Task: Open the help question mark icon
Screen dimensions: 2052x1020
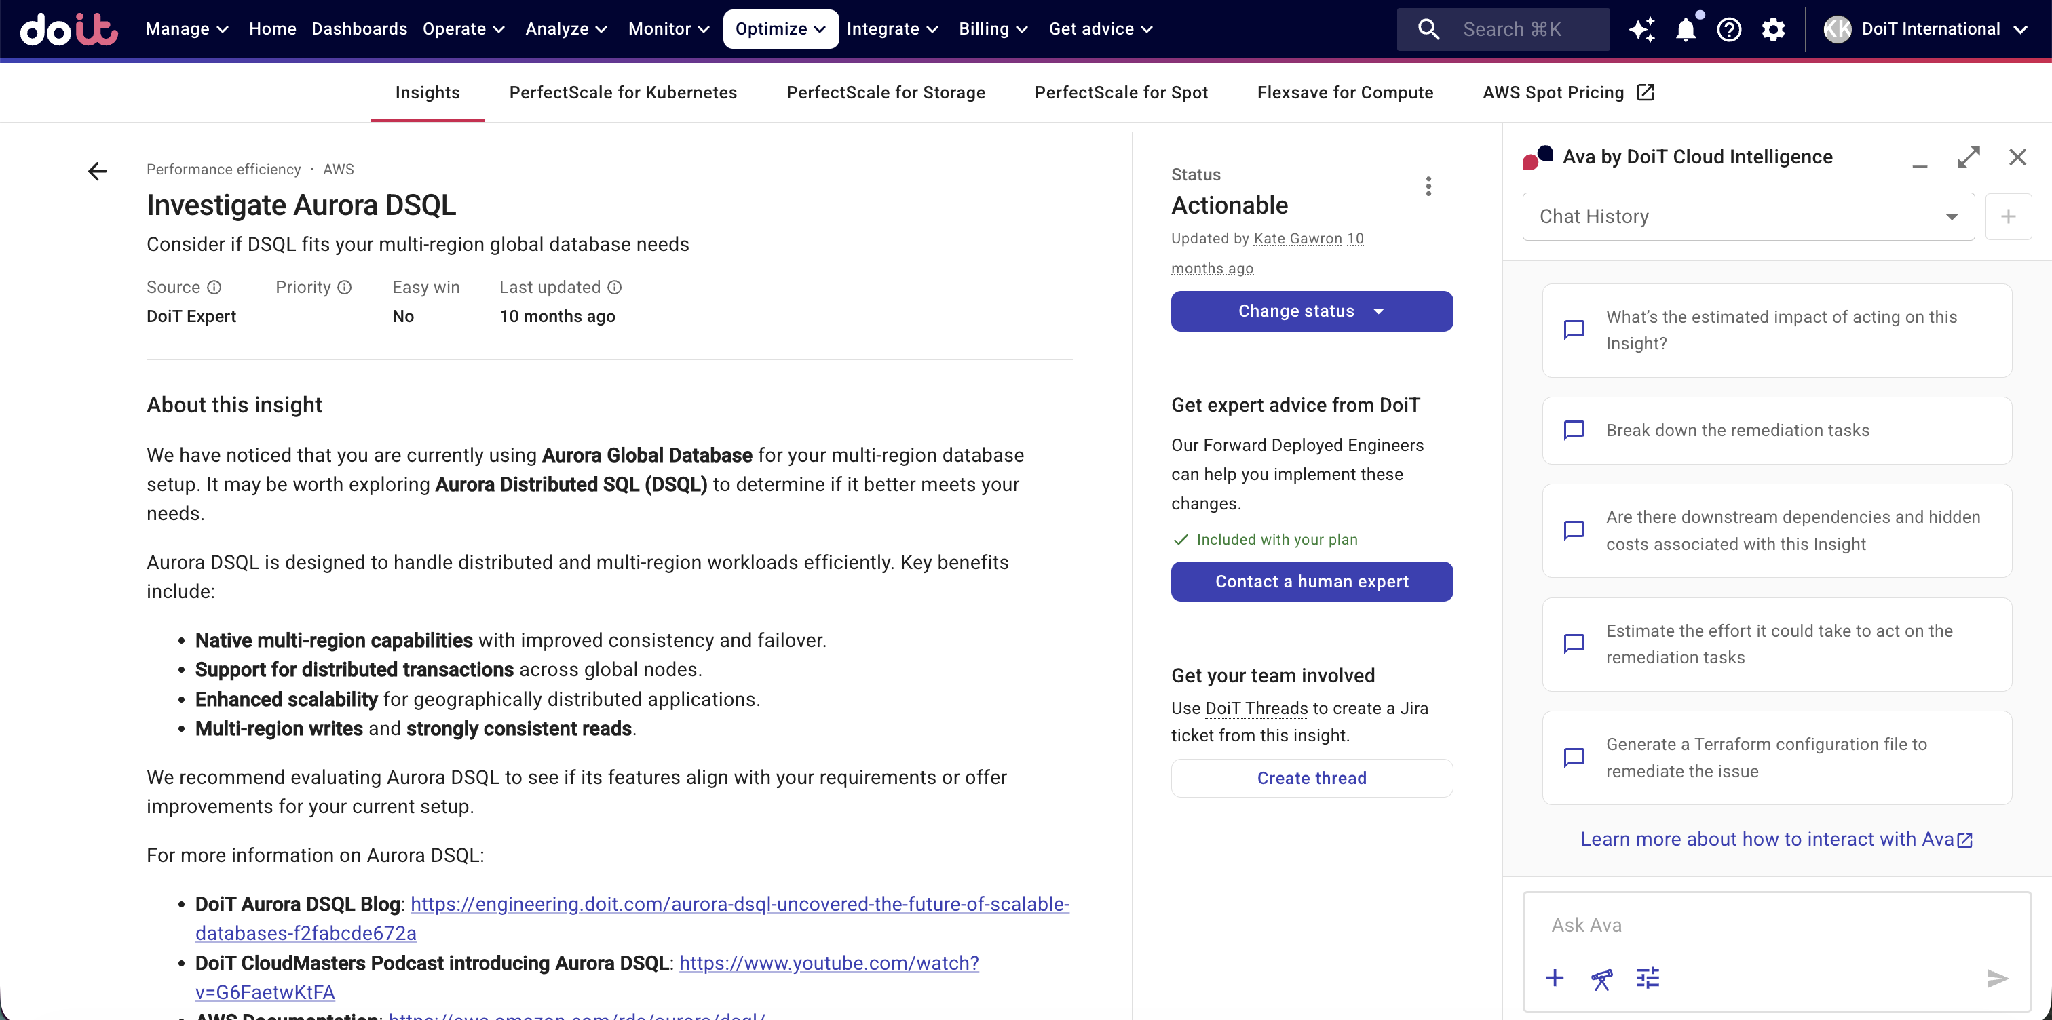Action: pos(1728,29)
